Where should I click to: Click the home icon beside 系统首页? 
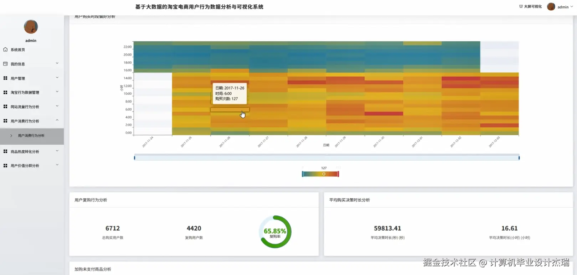5,50
